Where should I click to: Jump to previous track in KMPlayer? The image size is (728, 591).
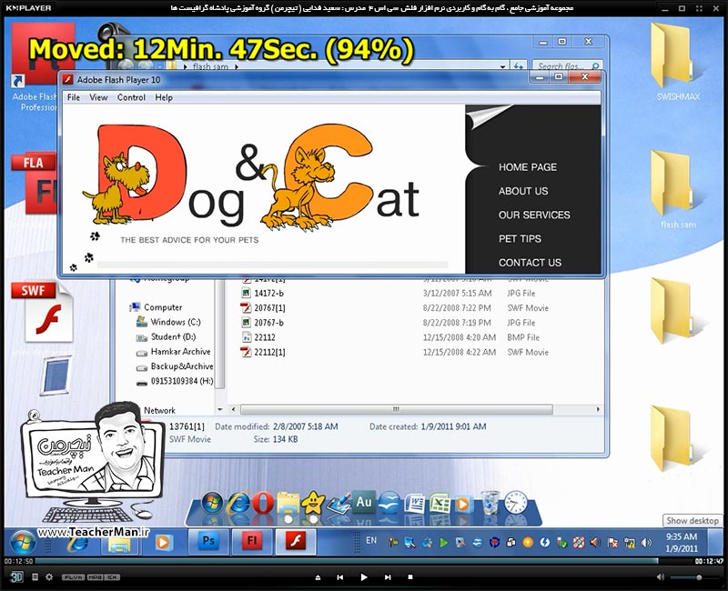click(339, 577)
